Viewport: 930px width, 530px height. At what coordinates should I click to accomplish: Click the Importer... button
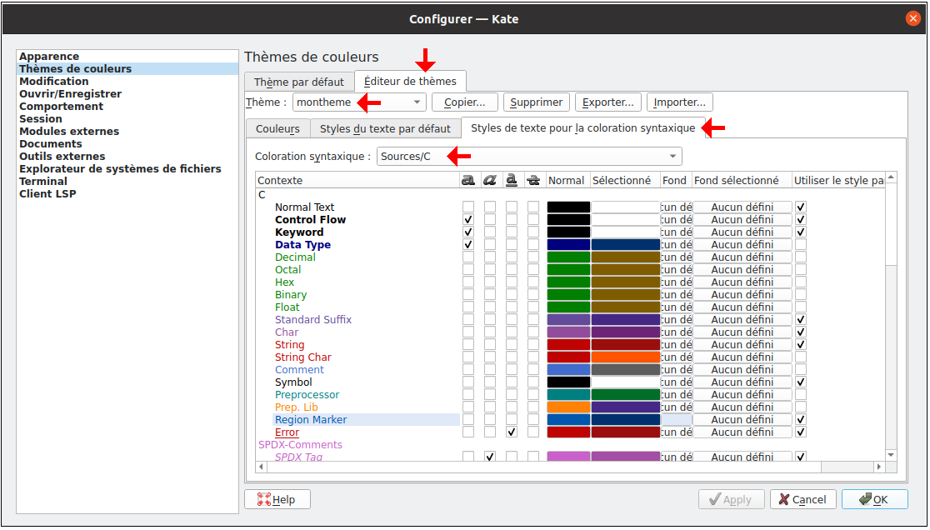pyautogui.click(x=680, y=102)
